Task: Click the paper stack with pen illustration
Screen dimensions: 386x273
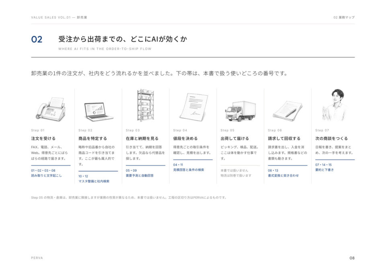Action: pos(287,111)
